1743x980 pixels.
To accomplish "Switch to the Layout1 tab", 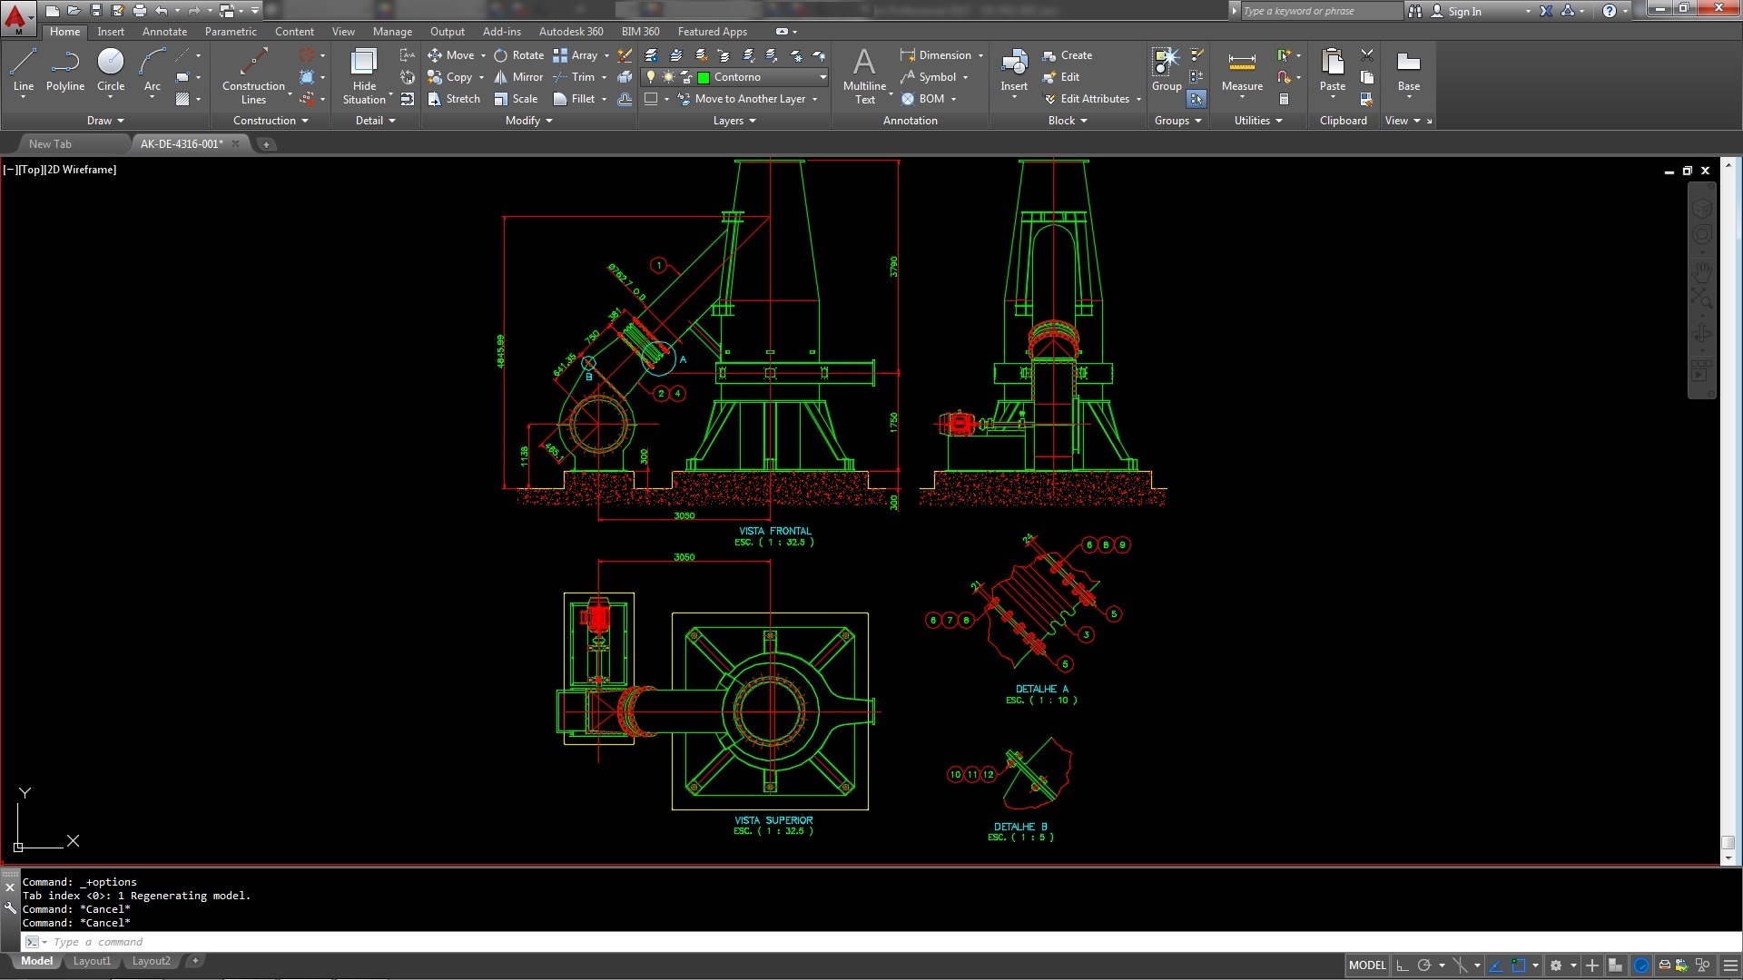I will pos(92,961).
